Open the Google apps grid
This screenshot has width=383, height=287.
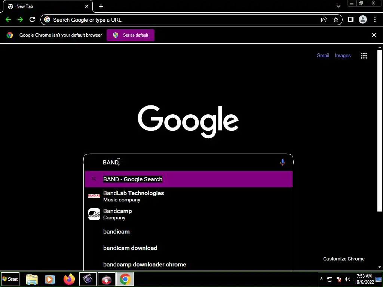click(x=364, y=56)
